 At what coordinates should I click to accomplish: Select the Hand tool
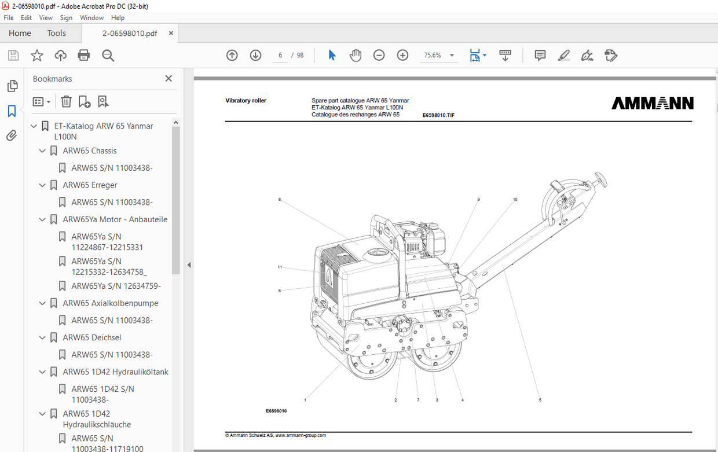click(x=355, y=55)
